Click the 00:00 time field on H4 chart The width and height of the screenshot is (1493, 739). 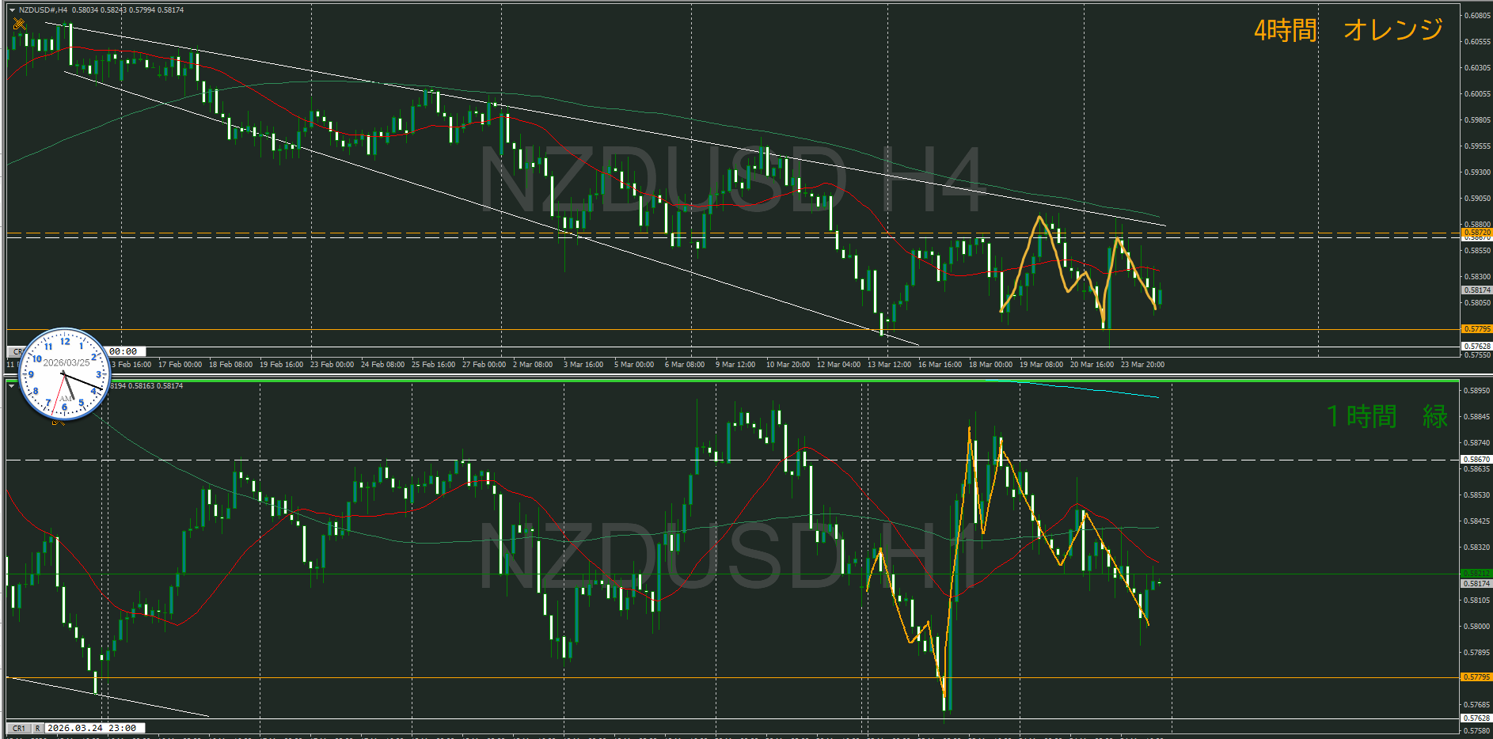click(x=123, y=351)
